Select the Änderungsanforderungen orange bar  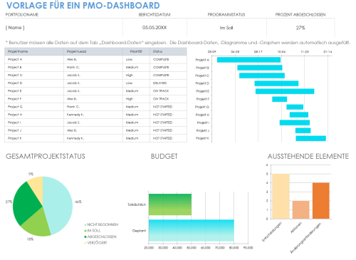coord(321,201)
